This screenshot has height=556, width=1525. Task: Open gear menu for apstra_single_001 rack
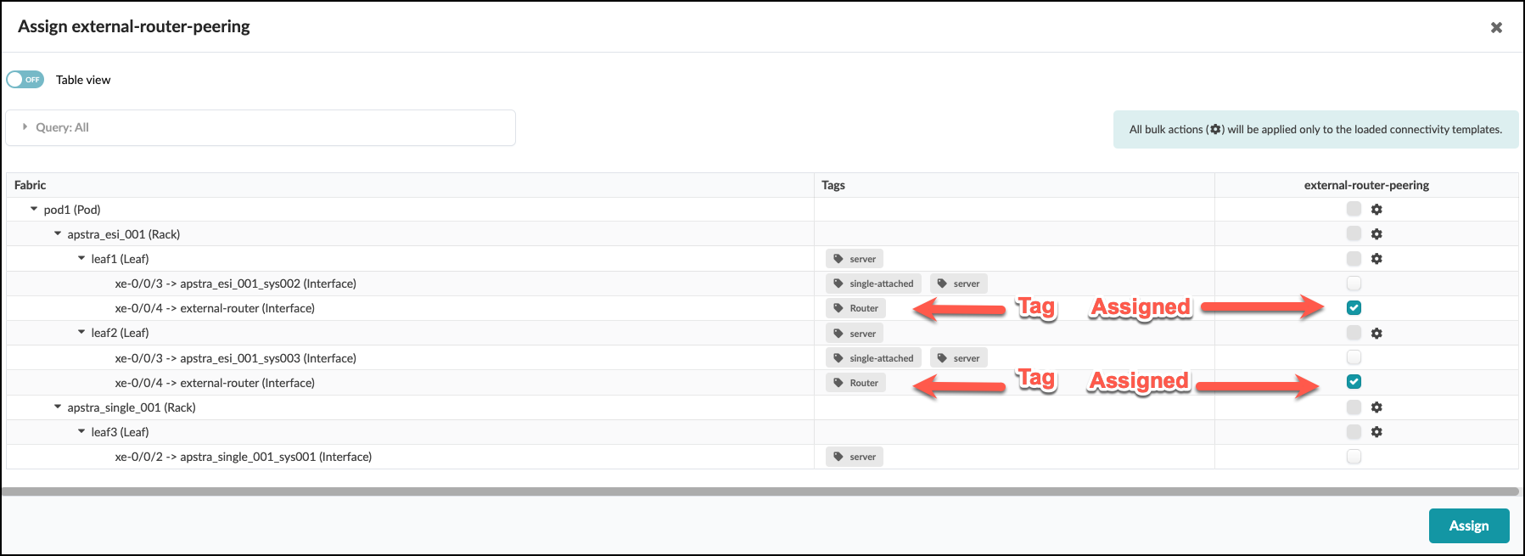(x=1376, y=407)
